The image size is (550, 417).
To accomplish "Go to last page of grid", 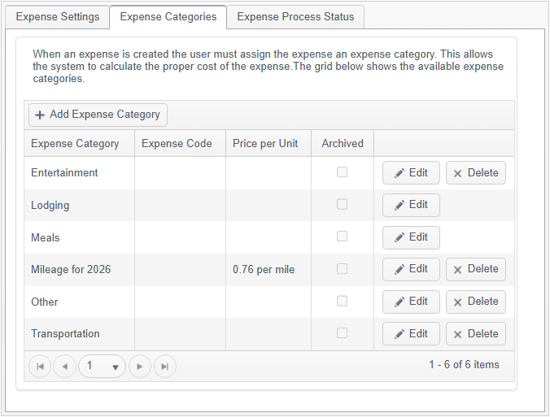I will point(165,366).
